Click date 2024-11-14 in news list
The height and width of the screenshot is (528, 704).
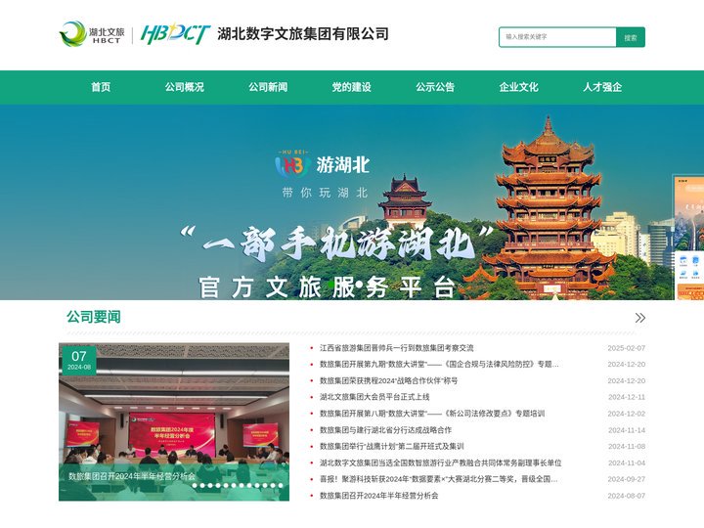click(627, 430)
